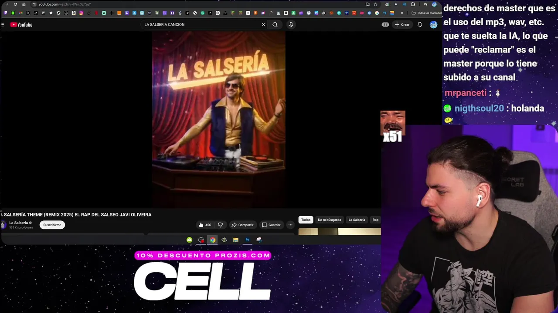Click the SS badge beside Crear
Screen dimensions: 558x313
tap(385, 25)
